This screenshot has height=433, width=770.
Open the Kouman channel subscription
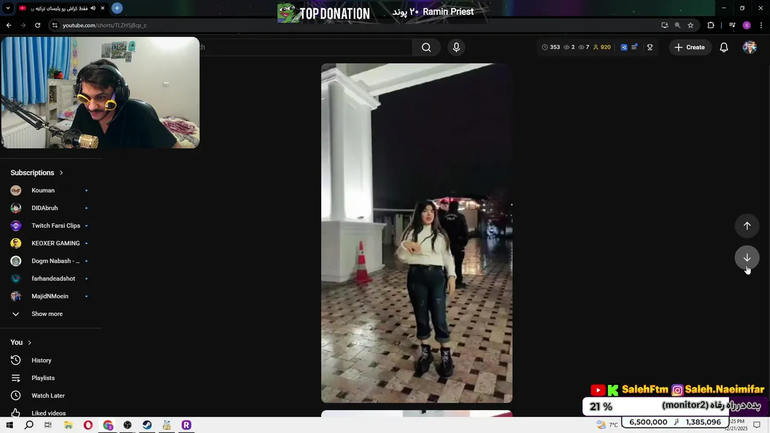click(x=50, y=191)
